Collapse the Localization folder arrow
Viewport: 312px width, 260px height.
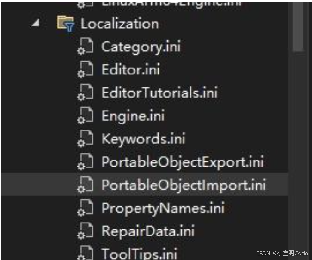[x=36, y=23]
